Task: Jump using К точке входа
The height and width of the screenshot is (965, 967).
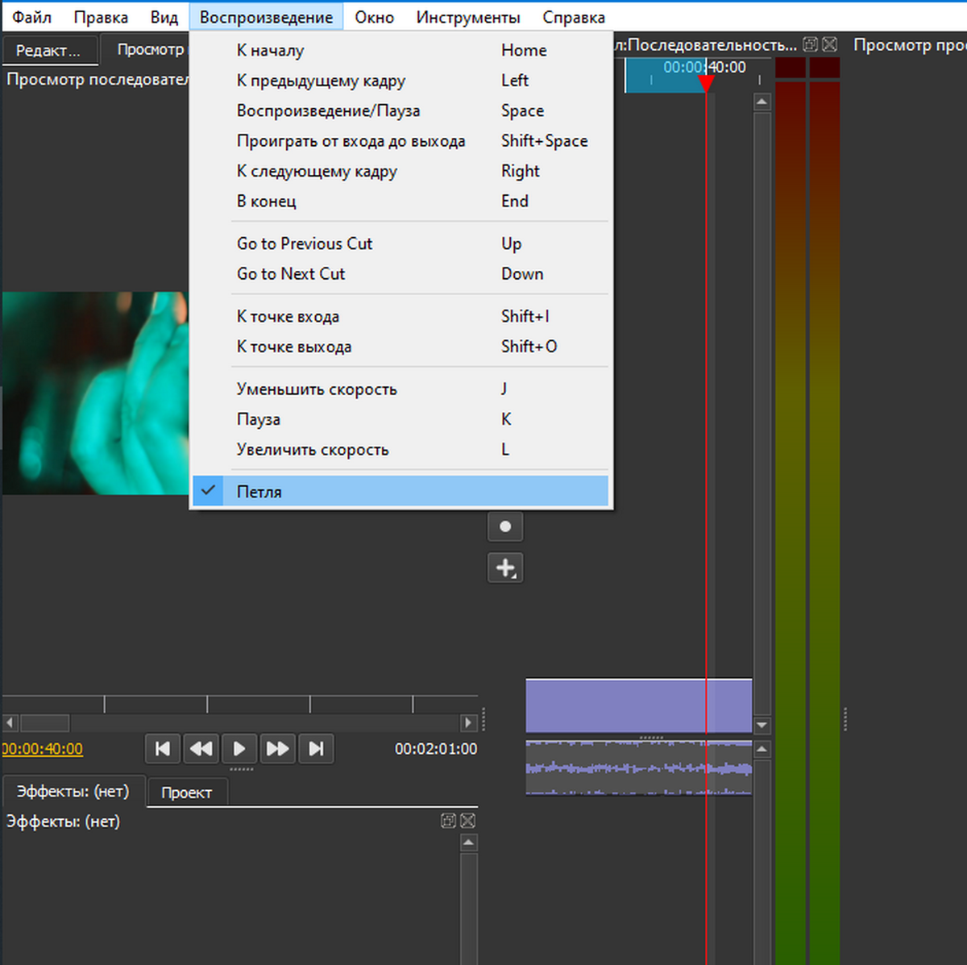Action: click(400, 316)
